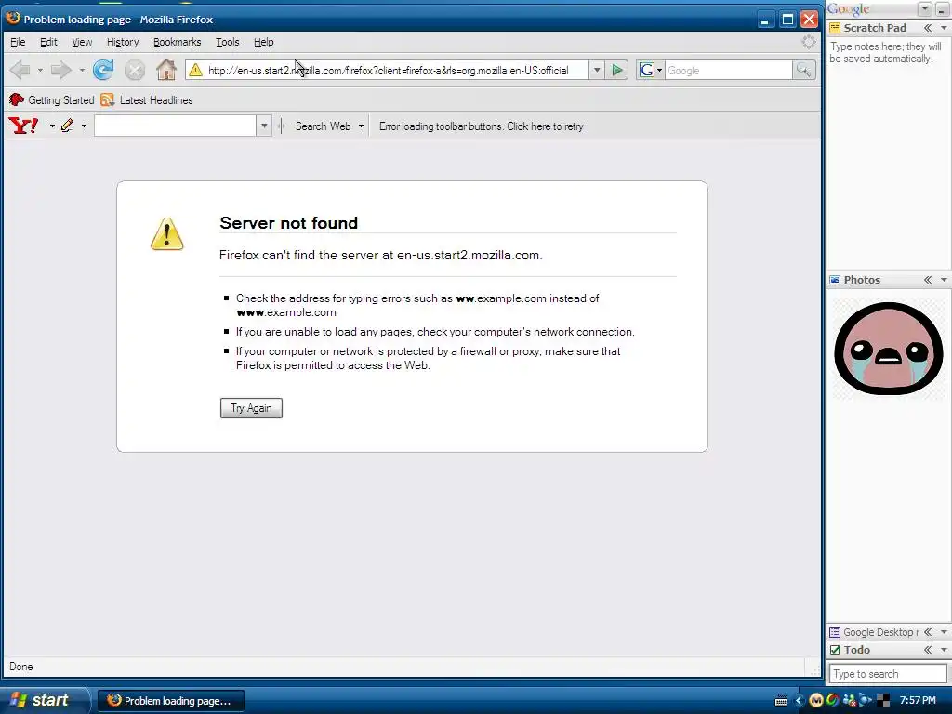
Task: Click the yellow M tray icon
Action: 816,701
